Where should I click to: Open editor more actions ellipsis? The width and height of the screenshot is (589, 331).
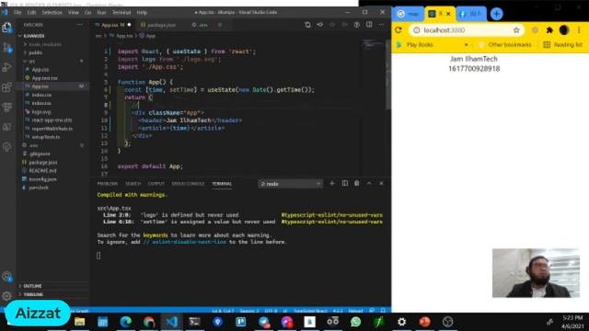point(381,25)
